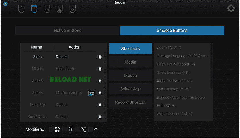Clear the Side 4 Mission Control action

pos(100,93)
